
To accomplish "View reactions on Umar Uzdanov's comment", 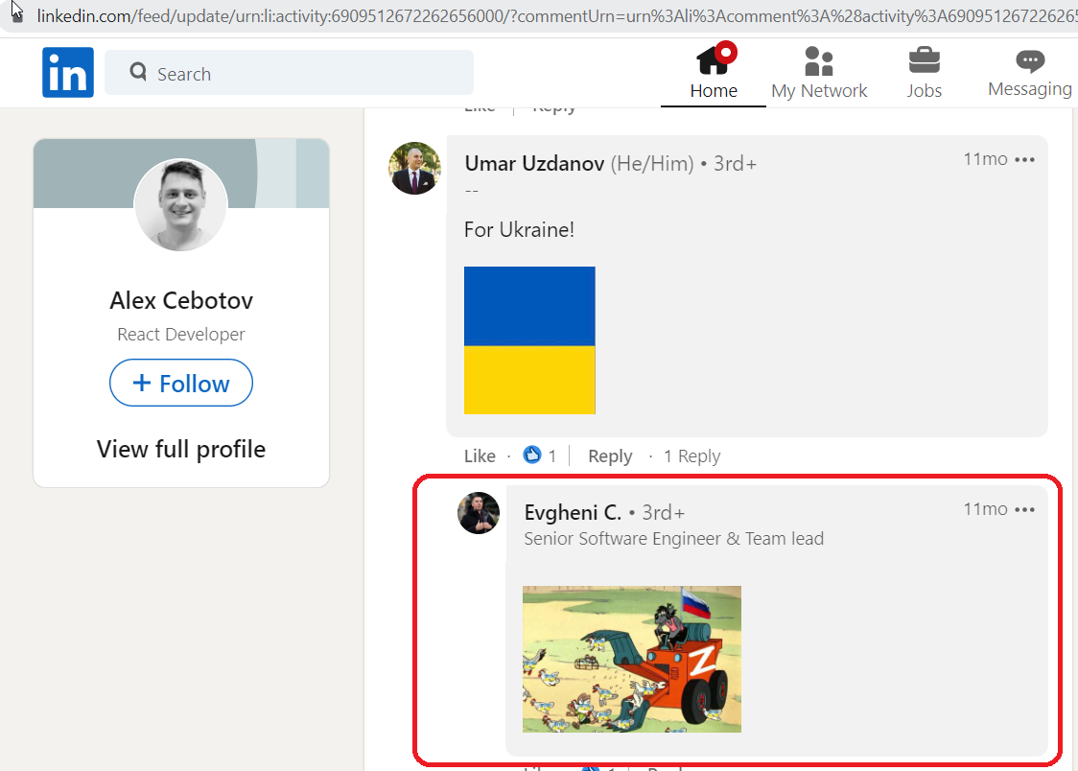I will click(540, 455).
